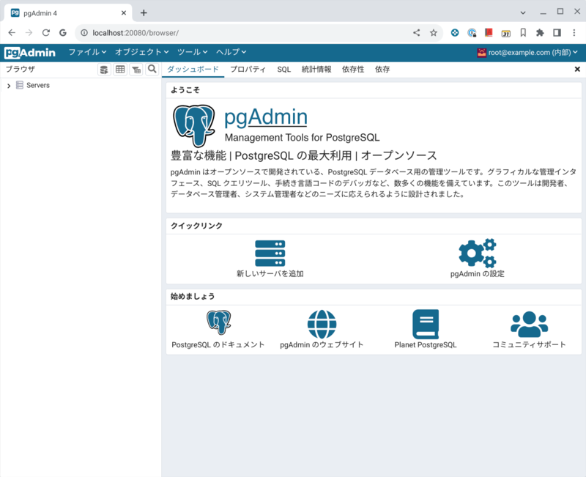
Task: Click the browser bookmark star icon
Action: tap(435, 32)
